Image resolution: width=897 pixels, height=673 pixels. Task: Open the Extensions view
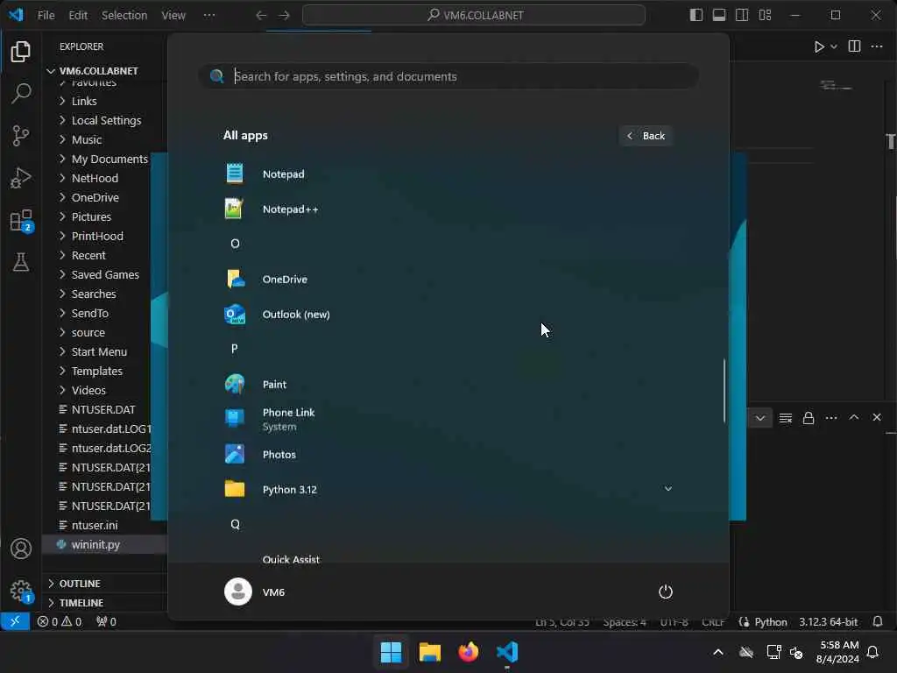pyautogui.click(x=21, y=220)
